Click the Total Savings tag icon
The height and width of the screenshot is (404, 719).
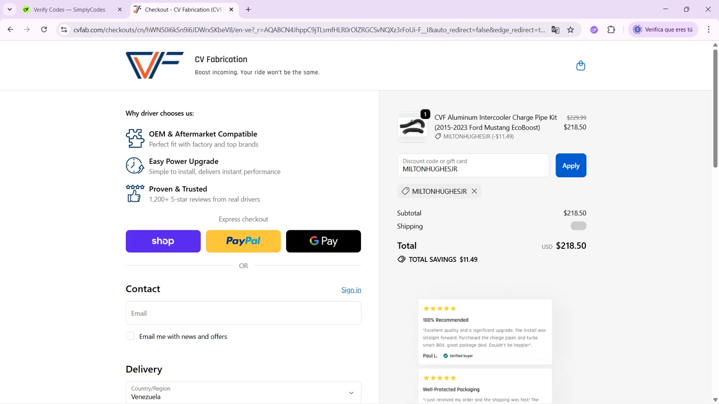pyautogui.click(x=401, y=259)
